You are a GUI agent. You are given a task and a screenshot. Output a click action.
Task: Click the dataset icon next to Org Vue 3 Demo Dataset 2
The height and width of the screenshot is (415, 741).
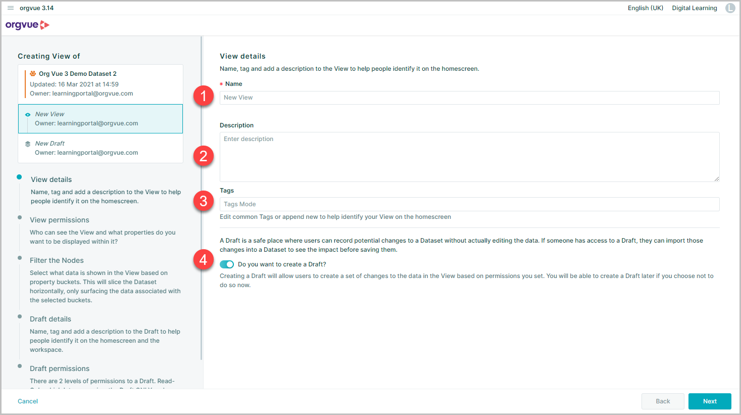(x=33, y=73)
